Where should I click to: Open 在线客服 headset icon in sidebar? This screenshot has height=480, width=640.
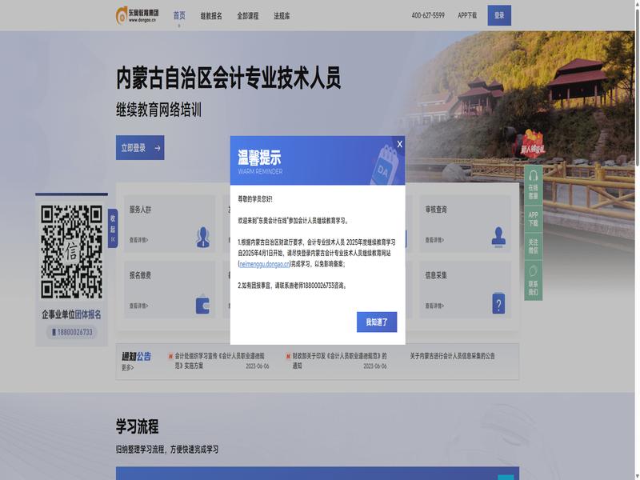(x=533, y=186)
